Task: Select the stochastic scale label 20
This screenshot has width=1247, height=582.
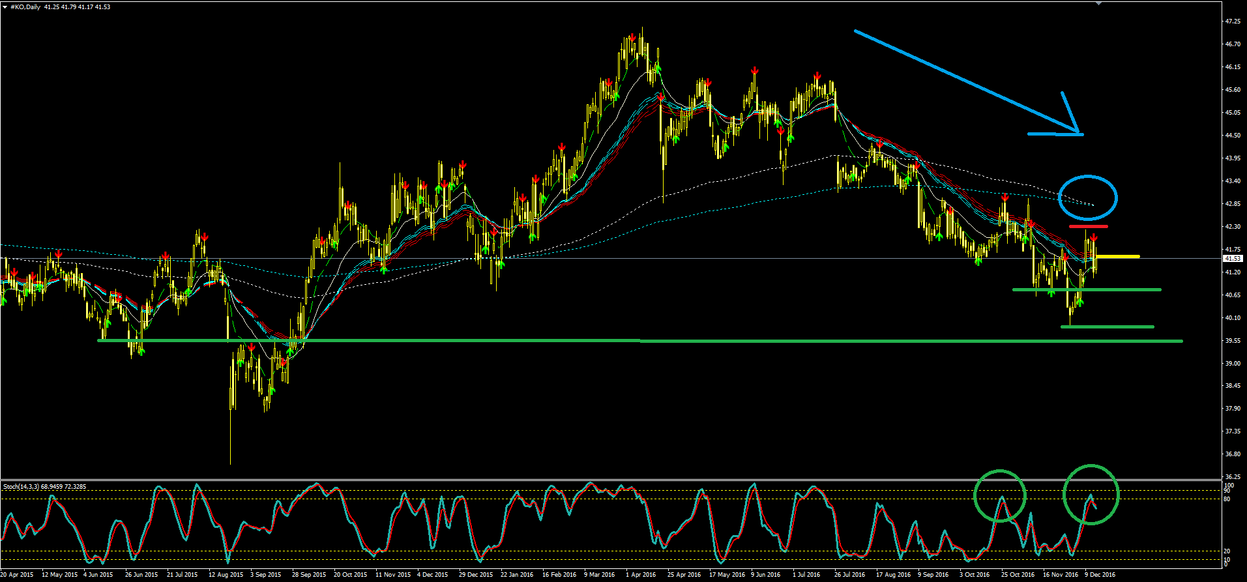Action: [1227, 551]
